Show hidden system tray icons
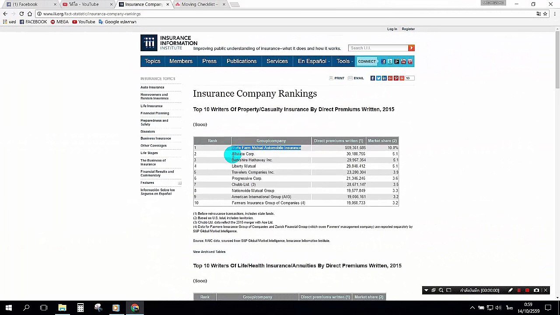 coord(472,308)
